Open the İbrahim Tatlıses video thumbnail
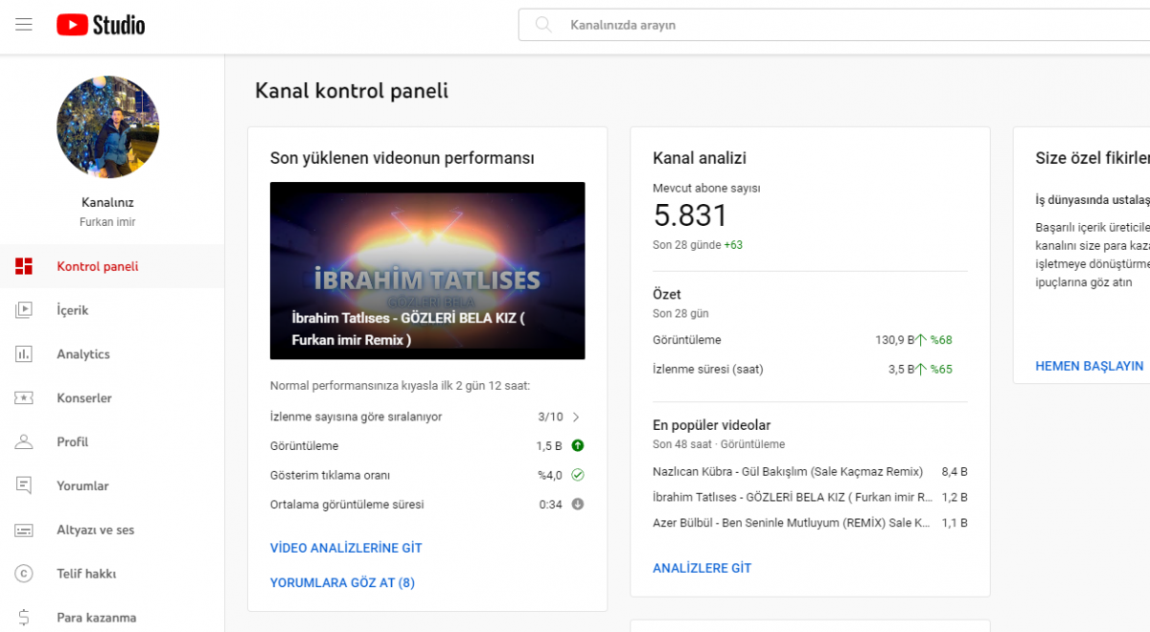The height and width of the screenshot is (632, 1150). [x=427, y=271]
